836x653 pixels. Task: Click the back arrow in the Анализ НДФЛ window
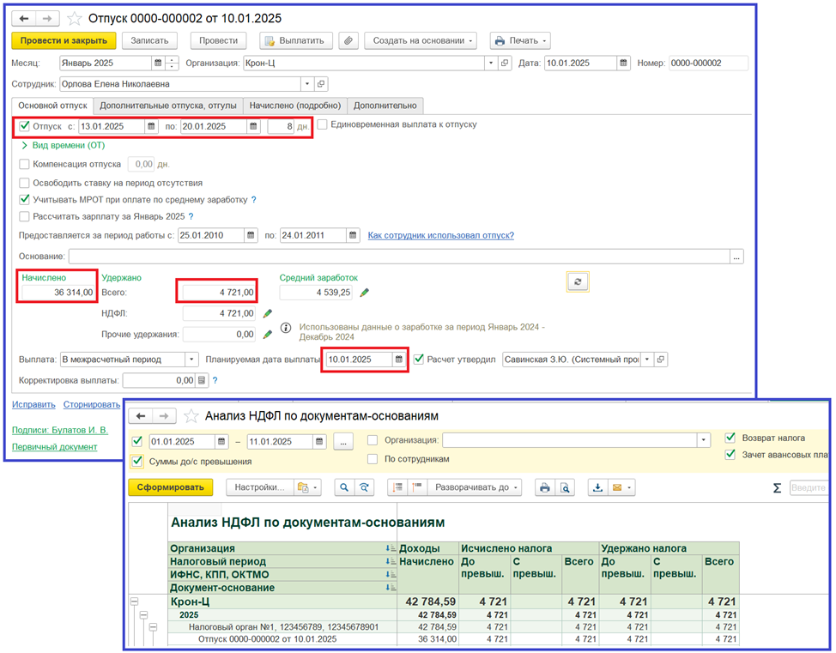141,416
